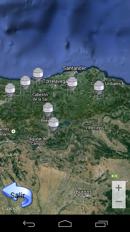Tap the E-5 road sign badge
The height and width of the screenshot is (232, 130).
coord(114,176)
